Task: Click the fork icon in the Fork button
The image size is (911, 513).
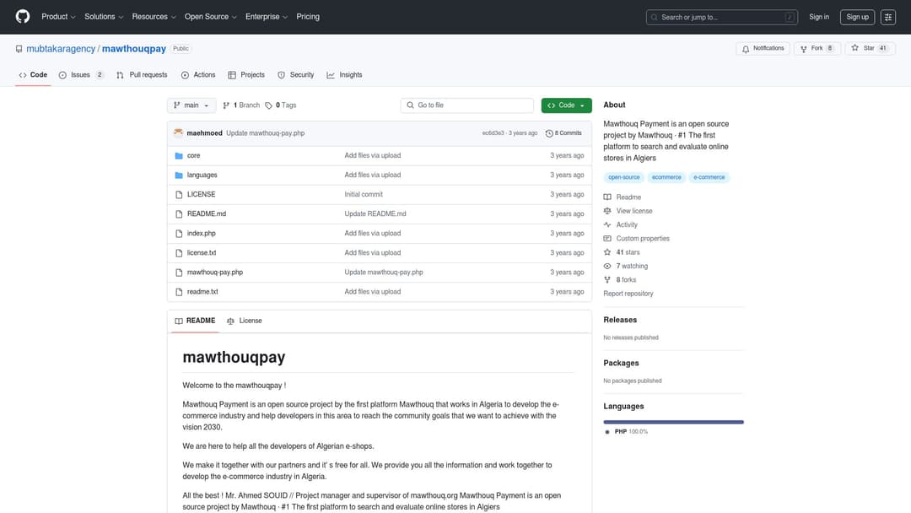Action: click(804, 49)
